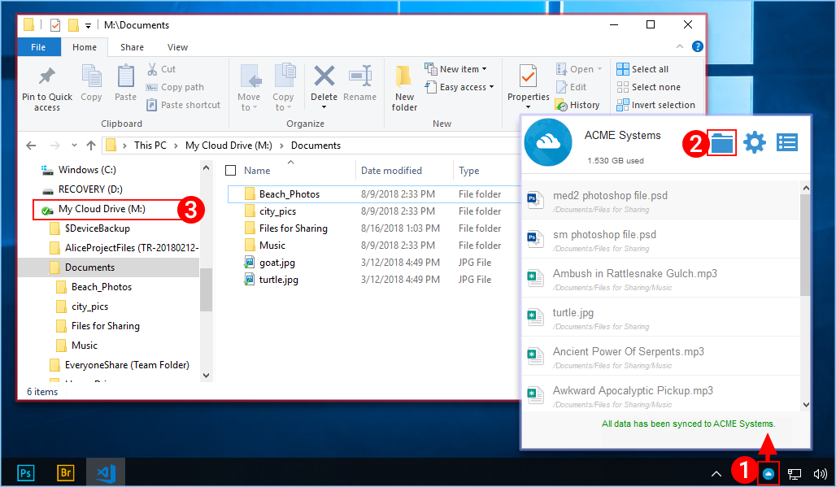This screenshot has height=487, width=836.
Task: Click the Copy path command
Action: [175, 87]
